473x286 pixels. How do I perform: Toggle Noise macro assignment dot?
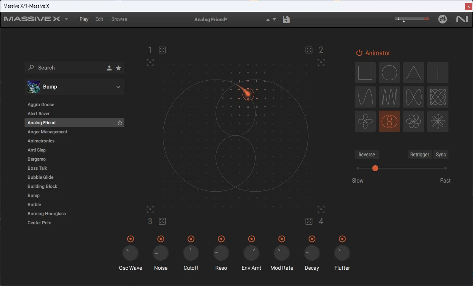pyautogui.click(x=161, y=239)
